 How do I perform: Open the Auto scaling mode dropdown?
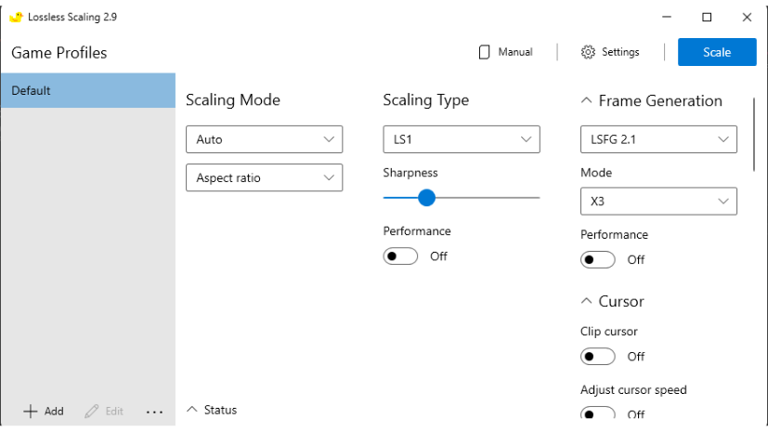point(264,139)
